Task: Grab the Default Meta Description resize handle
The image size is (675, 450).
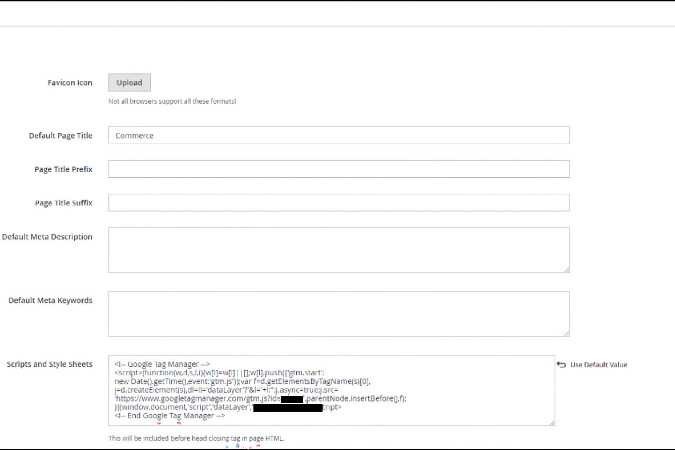Action: click(x=567, y=270)
